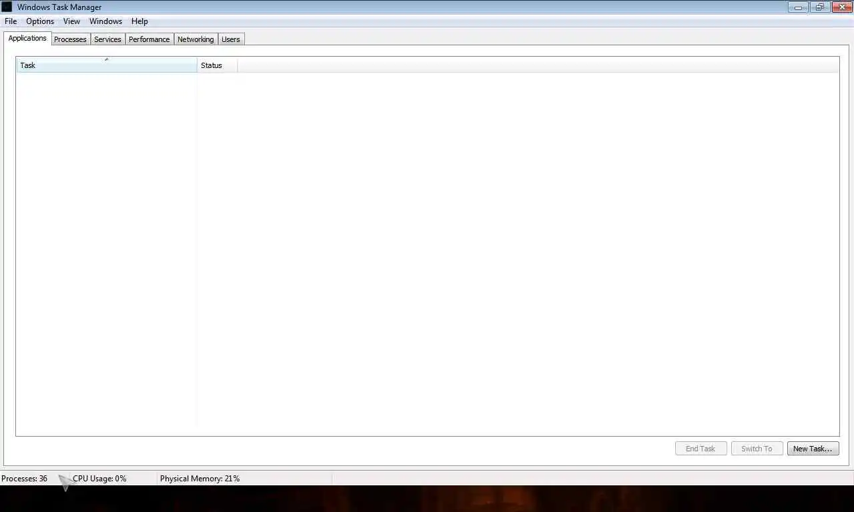This screenshot has width=854, height=512.
Task: Click the Switch To button
Action: pyautogui.click(x=757, y=449)
